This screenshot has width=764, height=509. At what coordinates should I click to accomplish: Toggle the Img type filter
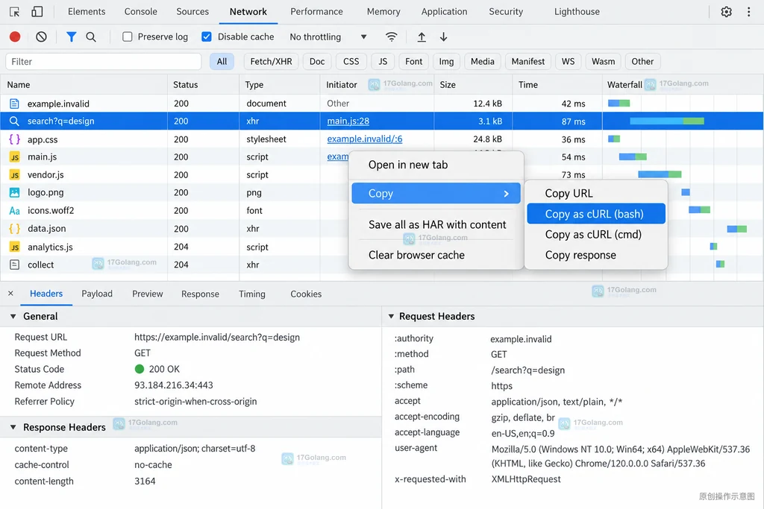pos(446,61)
